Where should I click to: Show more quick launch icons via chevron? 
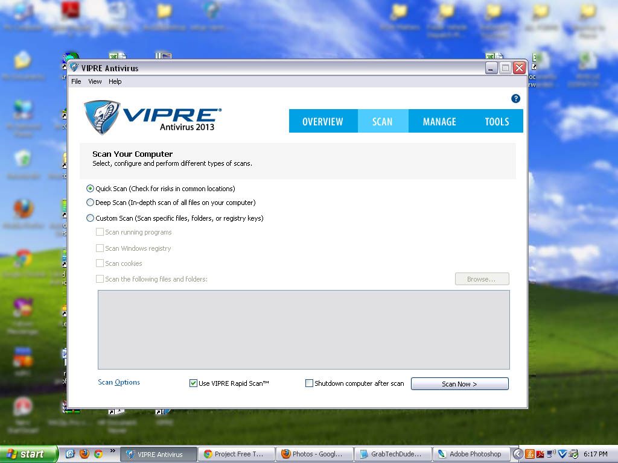[x=113, y=451]
